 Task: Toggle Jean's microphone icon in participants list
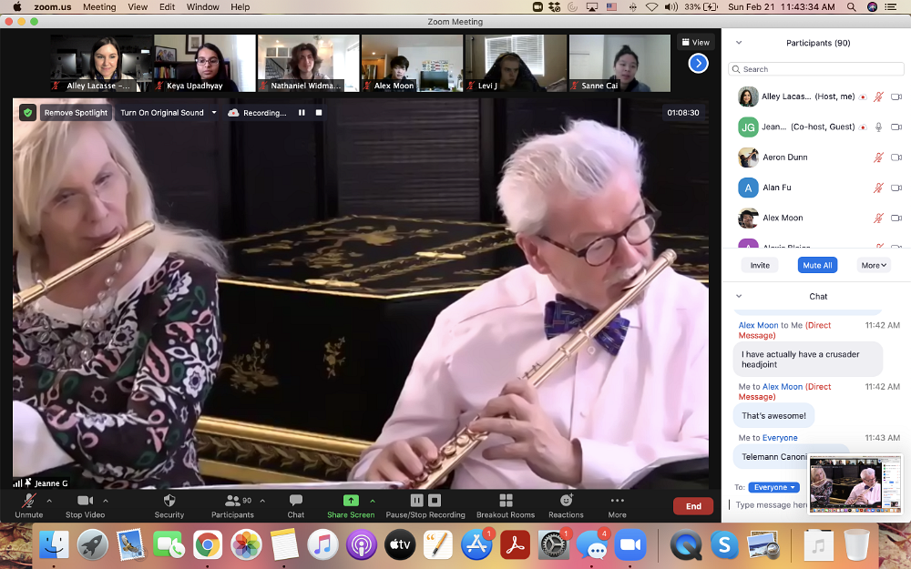878,127
